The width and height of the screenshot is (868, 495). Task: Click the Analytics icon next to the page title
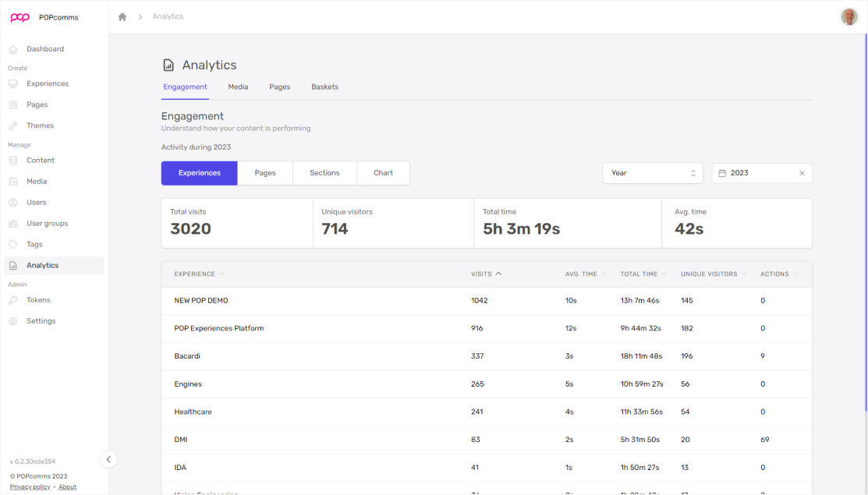coord(168,65)
